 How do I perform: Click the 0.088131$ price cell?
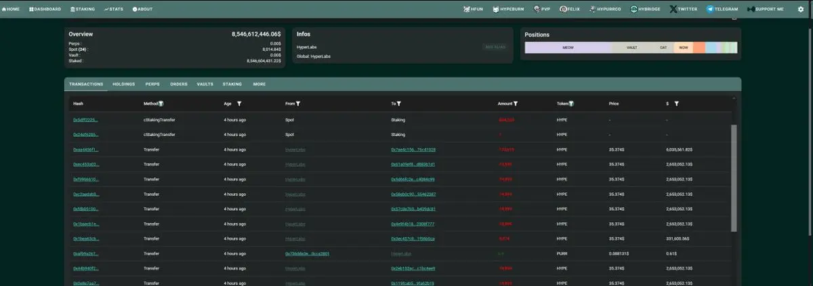[620, 254]
